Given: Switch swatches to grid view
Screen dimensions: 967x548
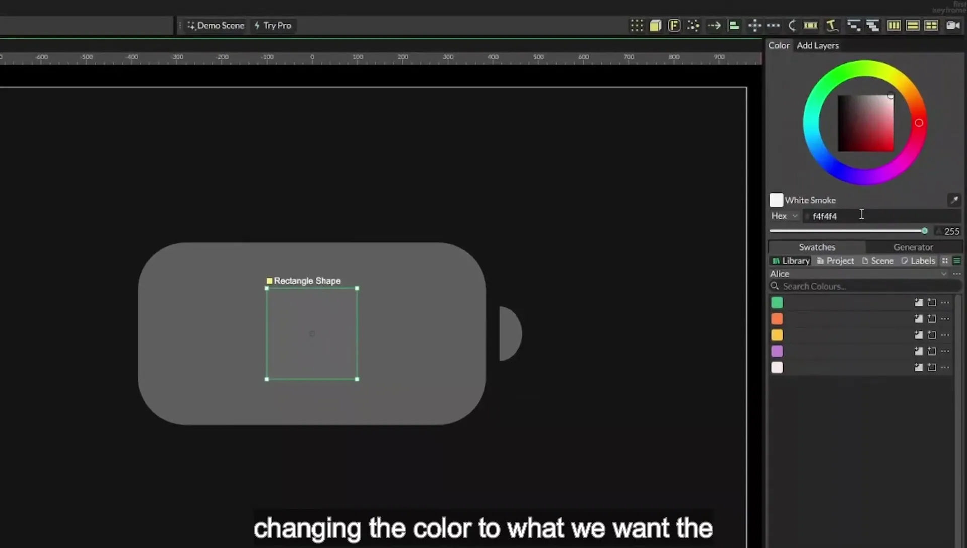Looking at the screenshot, I should (945, 260).
